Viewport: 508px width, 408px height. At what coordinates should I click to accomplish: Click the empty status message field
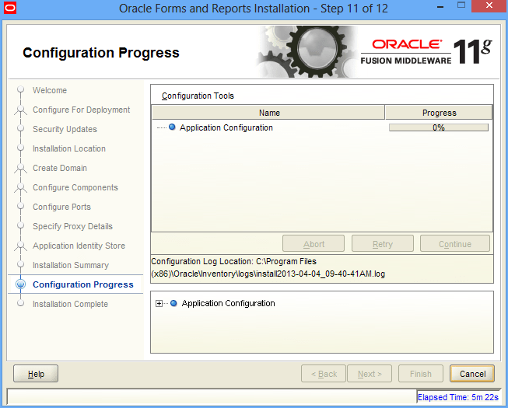click(x=212, y=396)
